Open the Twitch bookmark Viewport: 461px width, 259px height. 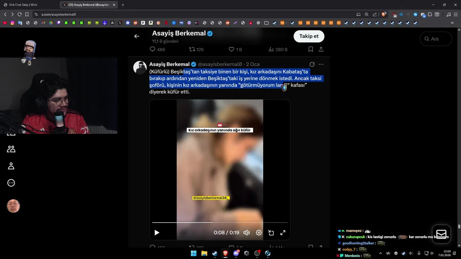click(x=59, y=23)
